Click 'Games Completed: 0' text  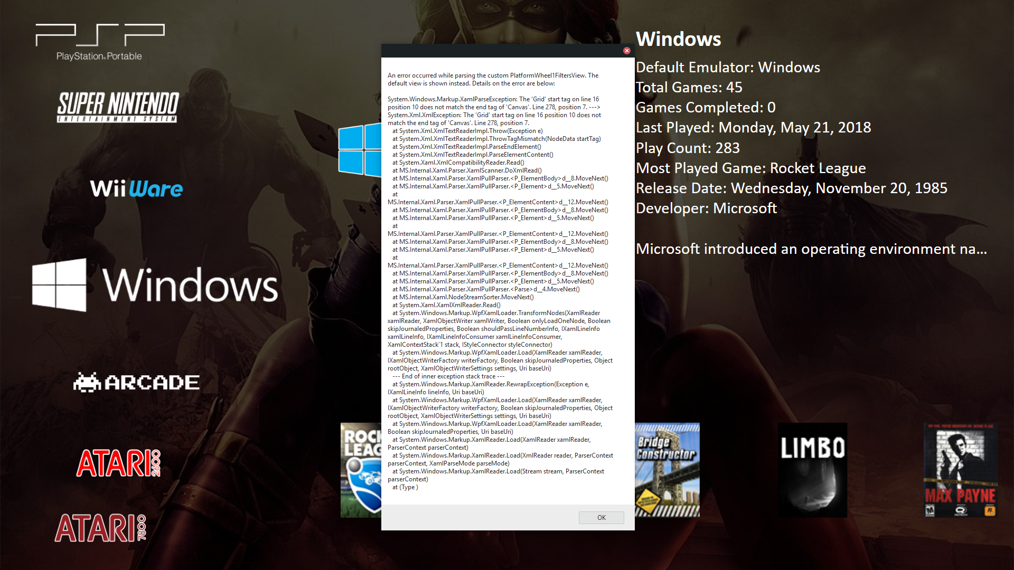click(706, 108)
